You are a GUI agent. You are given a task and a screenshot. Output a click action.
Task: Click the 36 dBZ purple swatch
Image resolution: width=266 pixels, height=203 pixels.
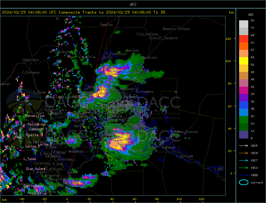tap(244, 98)
